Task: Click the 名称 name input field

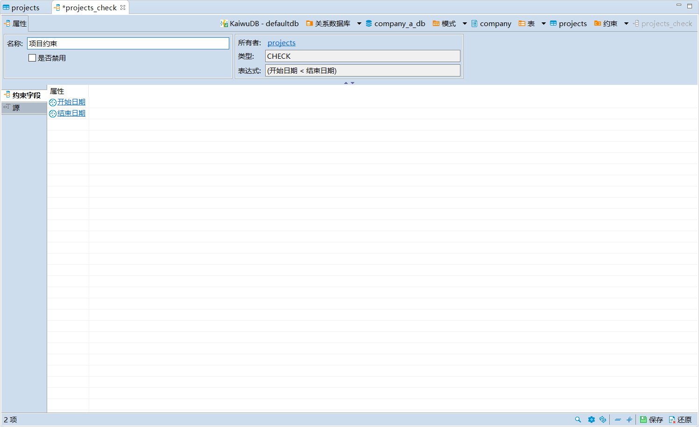Action: [127, 43]
